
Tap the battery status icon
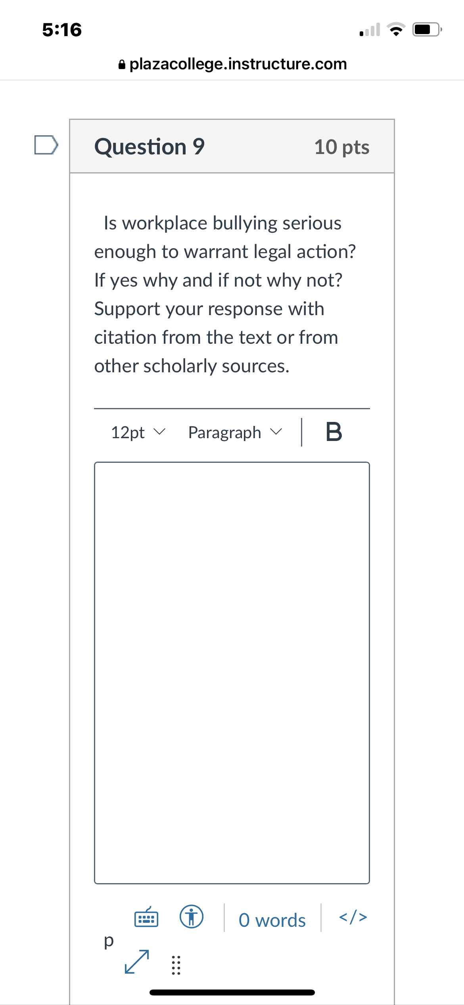pos(427,30)
